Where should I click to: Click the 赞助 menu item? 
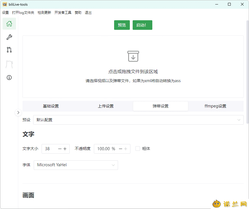[x=78, y=13]
